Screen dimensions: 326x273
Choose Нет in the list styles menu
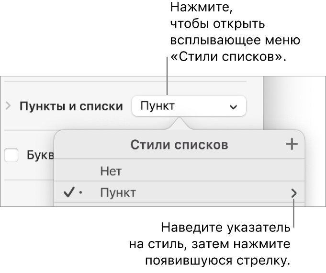109,170
